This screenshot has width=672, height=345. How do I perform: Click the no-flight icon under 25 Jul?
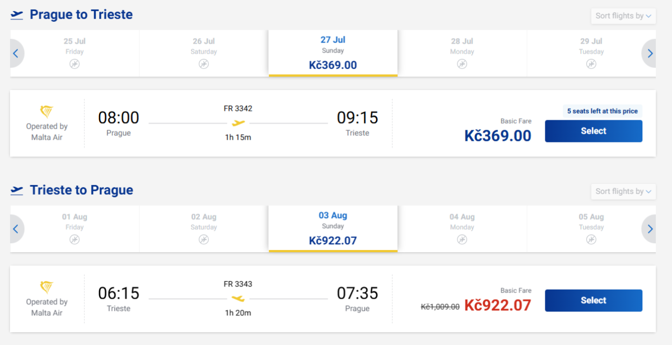tap(74, 64)
